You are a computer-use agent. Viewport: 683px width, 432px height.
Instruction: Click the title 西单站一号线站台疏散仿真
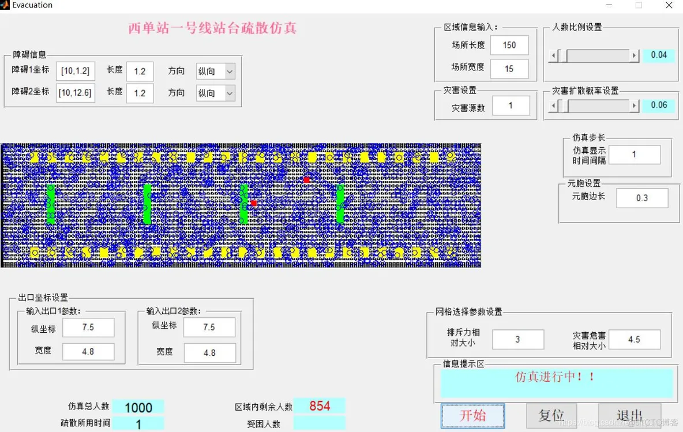tap(212, 28)
